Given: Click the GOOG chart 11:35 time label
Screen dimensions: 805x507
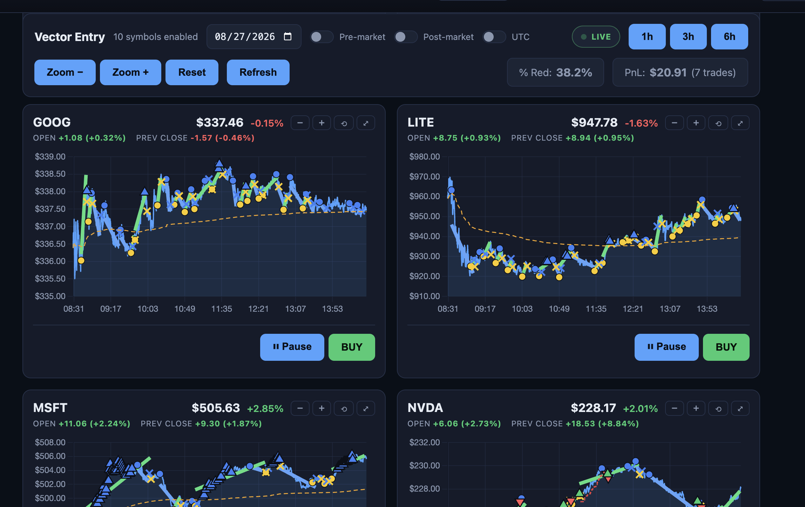Looking at the screenshot, I should 222,309.
